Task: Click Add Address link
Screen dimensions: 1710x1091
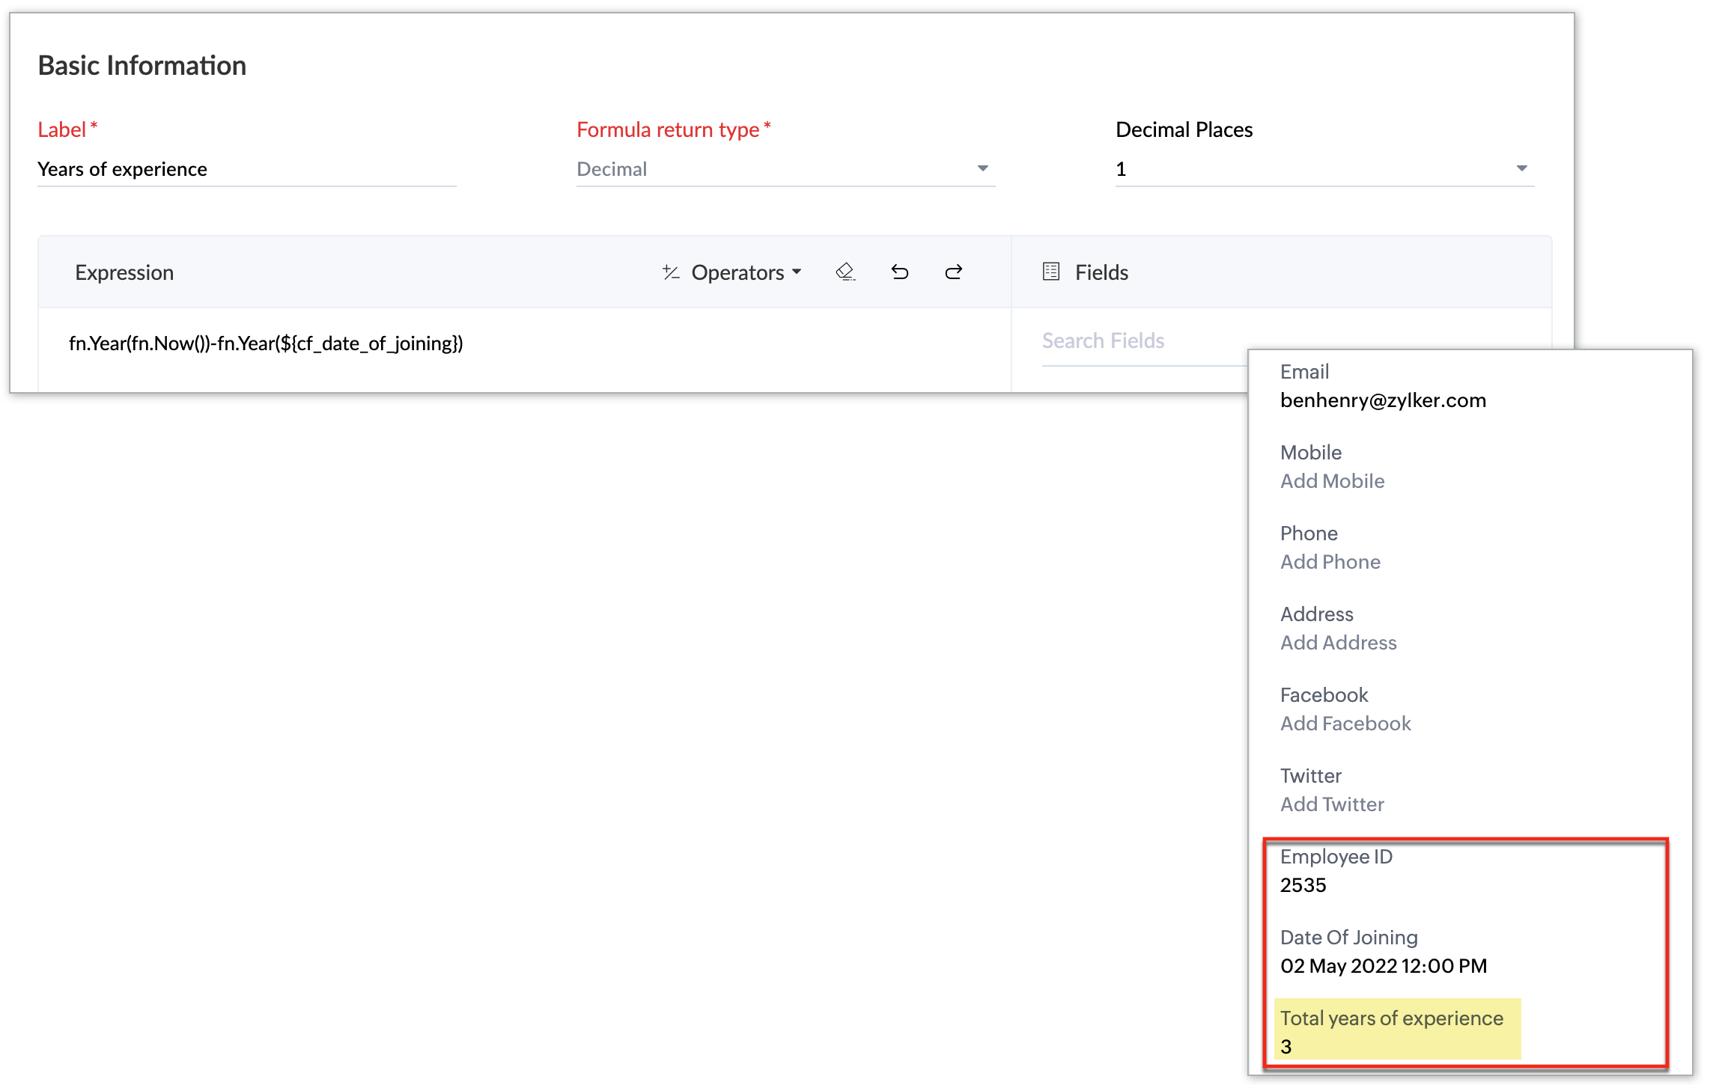Action: [1338, 643]
